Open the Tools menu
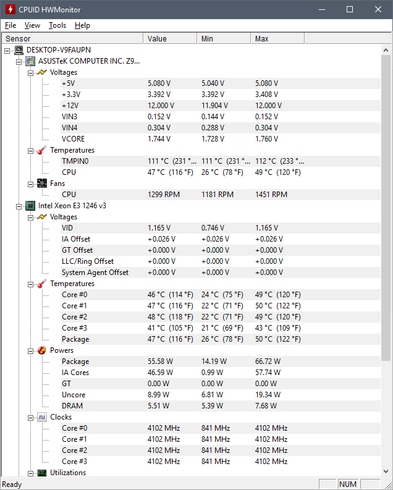This screenshot has height=490, width=393. tap(57, 25)
